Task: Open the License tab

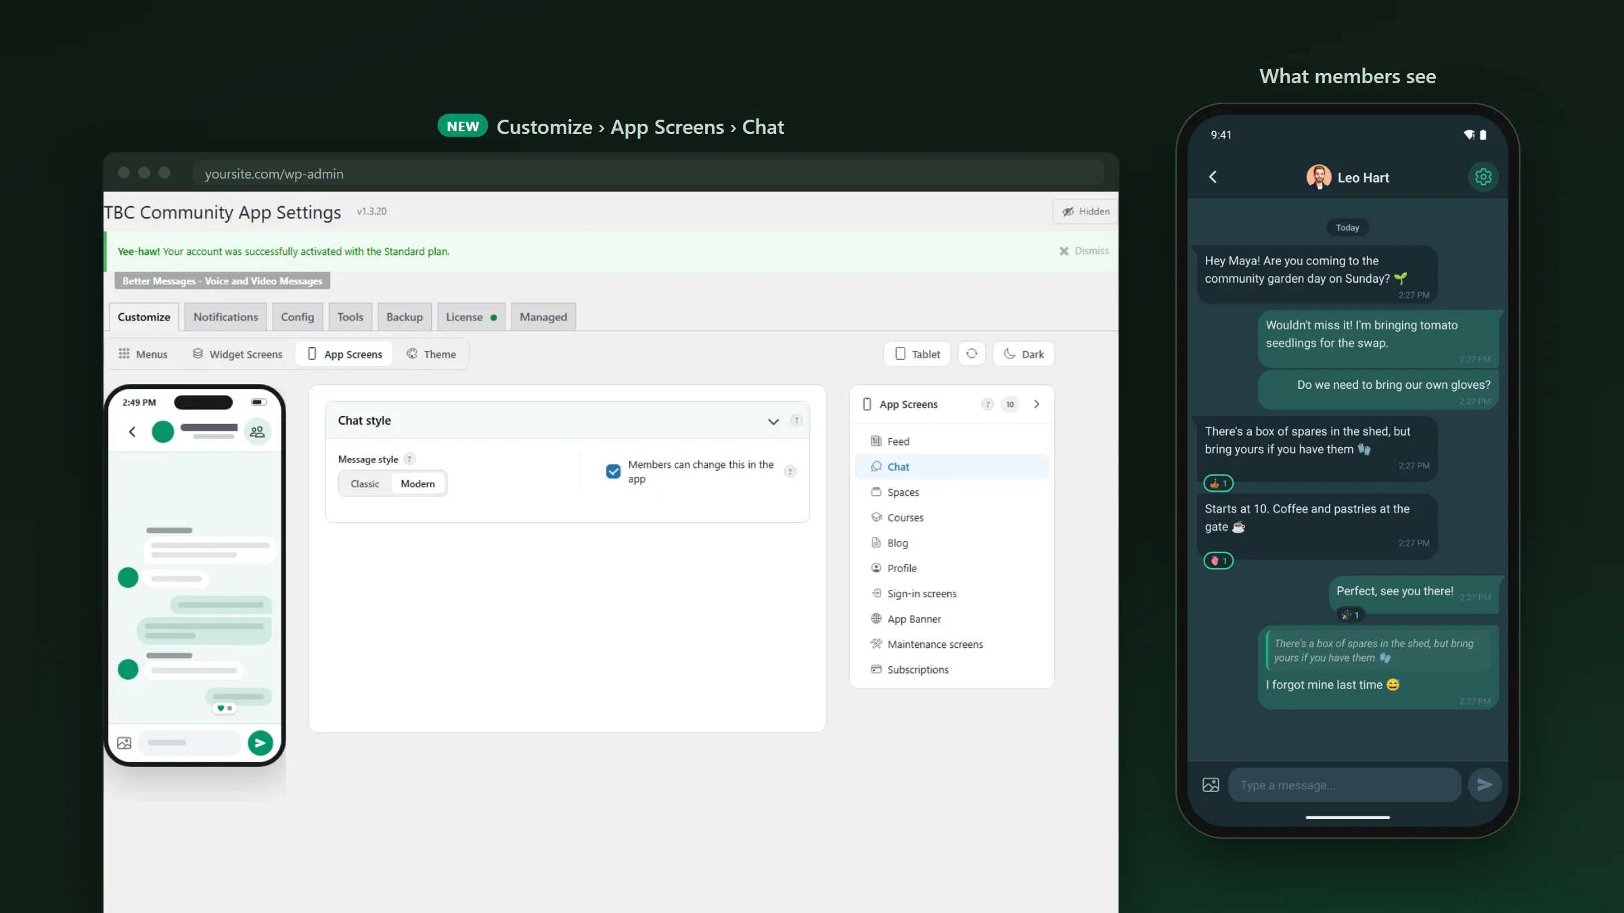Action: [471, 317]
